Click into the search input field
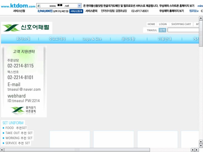Viewport: 203px width, 152px height. tap(183, 30)
